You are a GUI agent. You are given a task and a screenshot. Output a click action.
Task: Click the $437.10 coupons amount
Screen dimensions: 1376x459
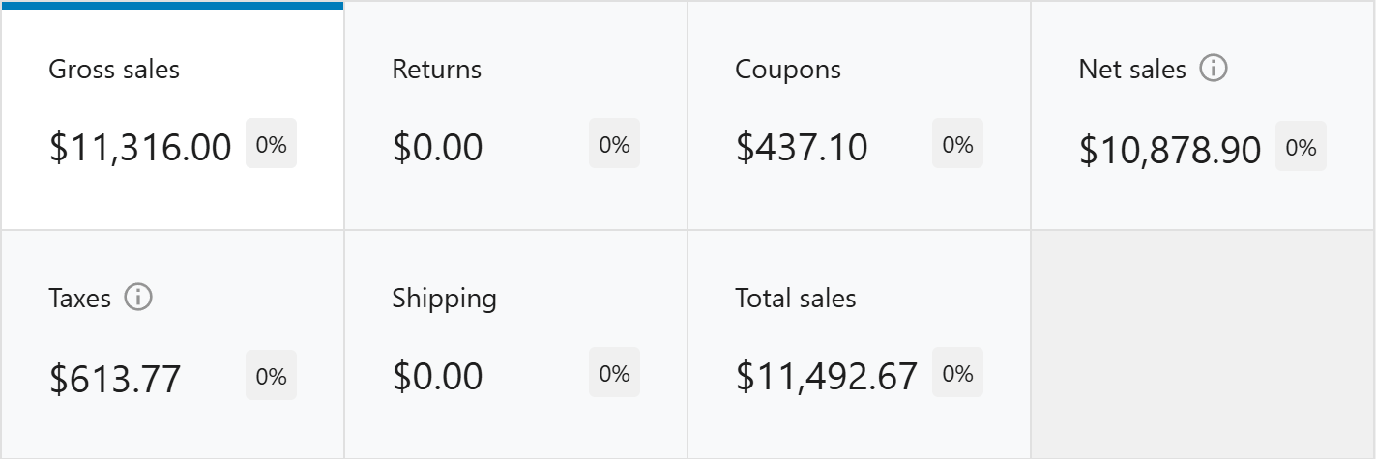[x=802, y=148]
